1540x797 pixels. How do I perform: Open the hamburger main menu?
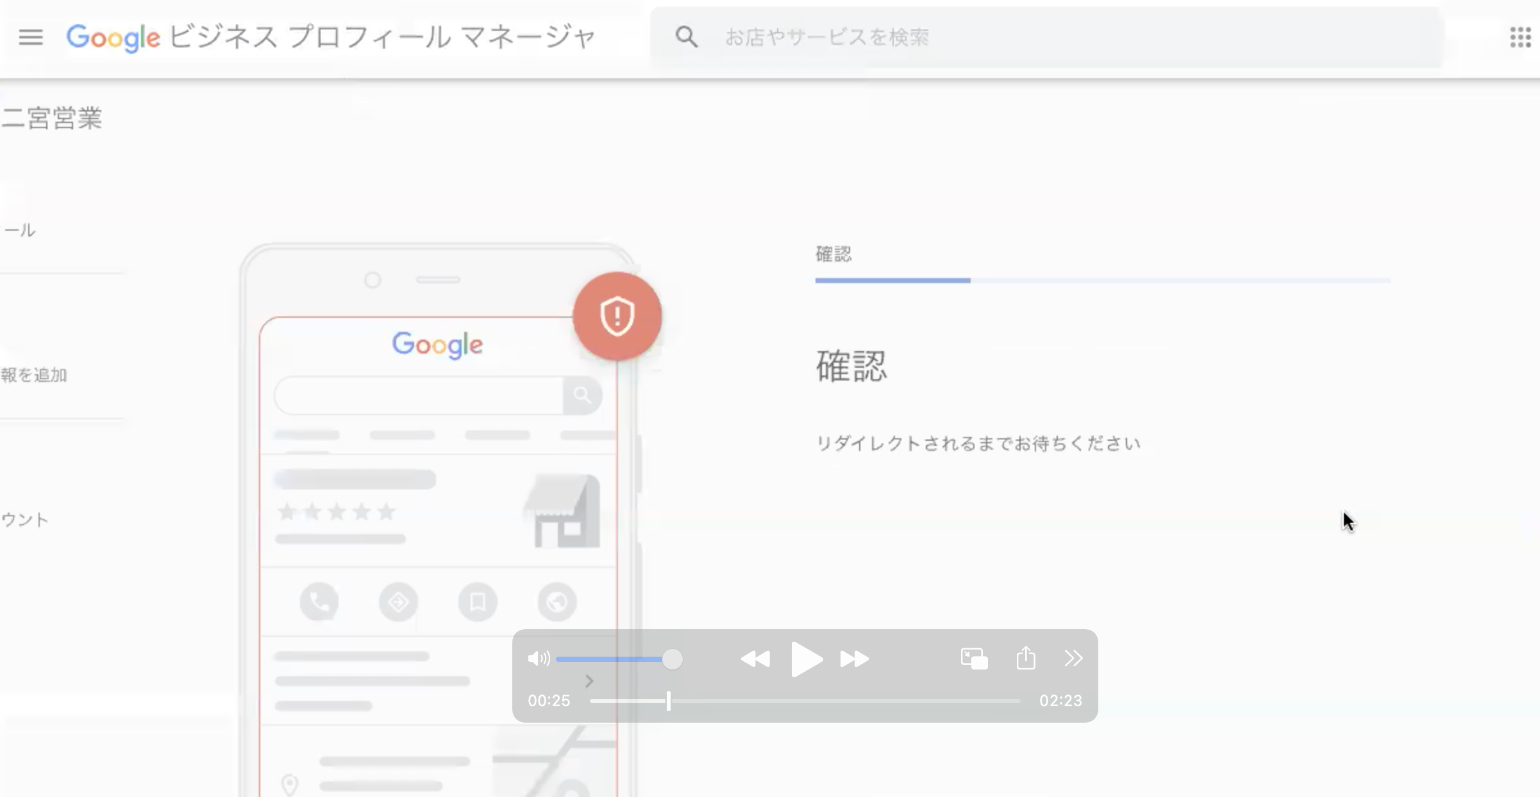[30, 37]
